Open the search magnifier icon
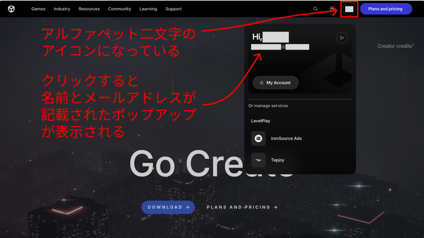Image resolution: width=424 pixels, height=238 pixels. [316, 9]
